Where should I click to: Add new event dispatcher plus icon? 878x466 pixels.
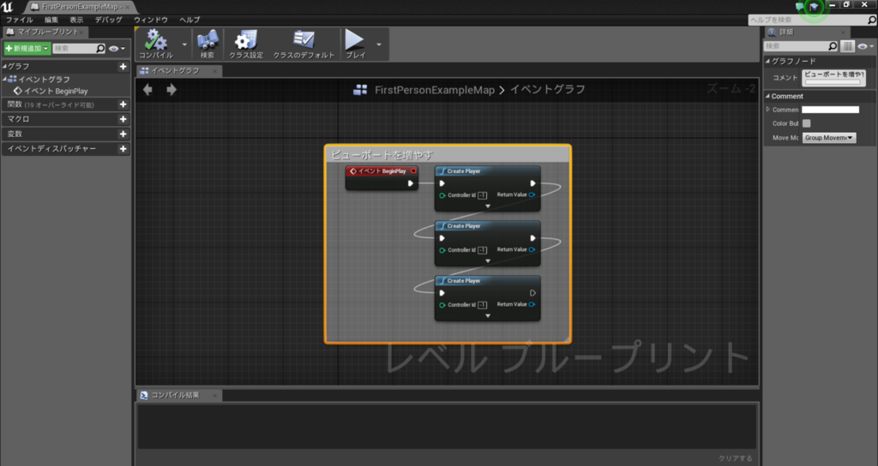point(123,149)
